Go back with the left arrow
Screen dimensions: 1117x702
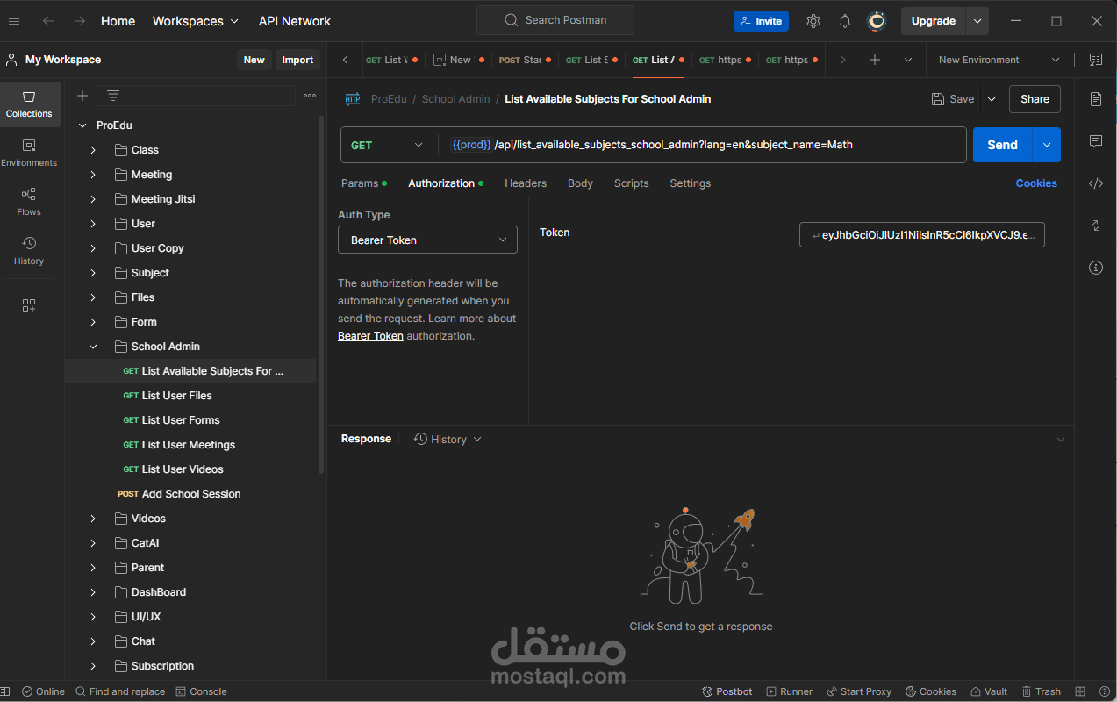tap(48, 21)
